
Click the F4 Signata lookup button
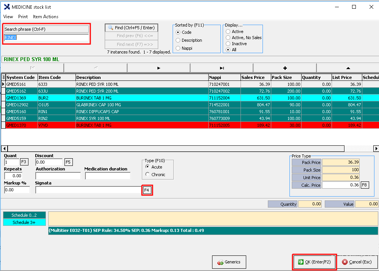(x=147, y=190)
